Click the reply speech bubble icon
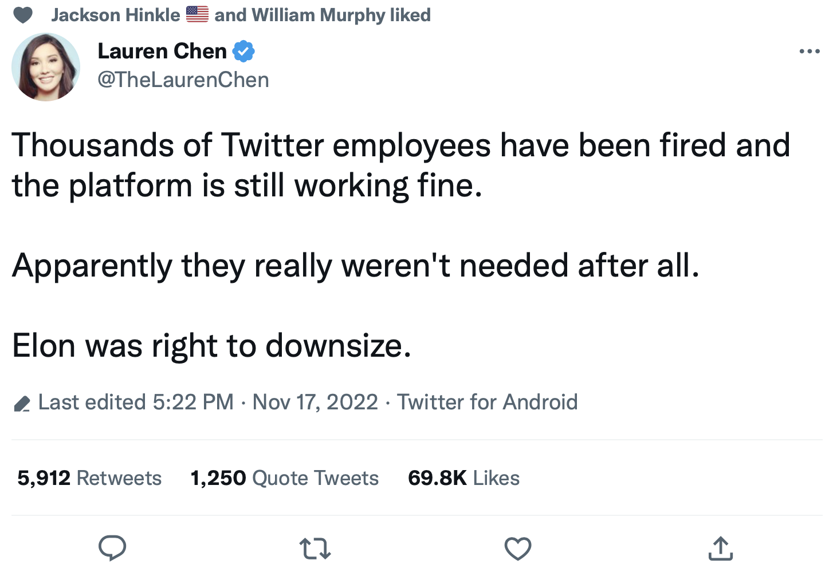 [112, 548]
